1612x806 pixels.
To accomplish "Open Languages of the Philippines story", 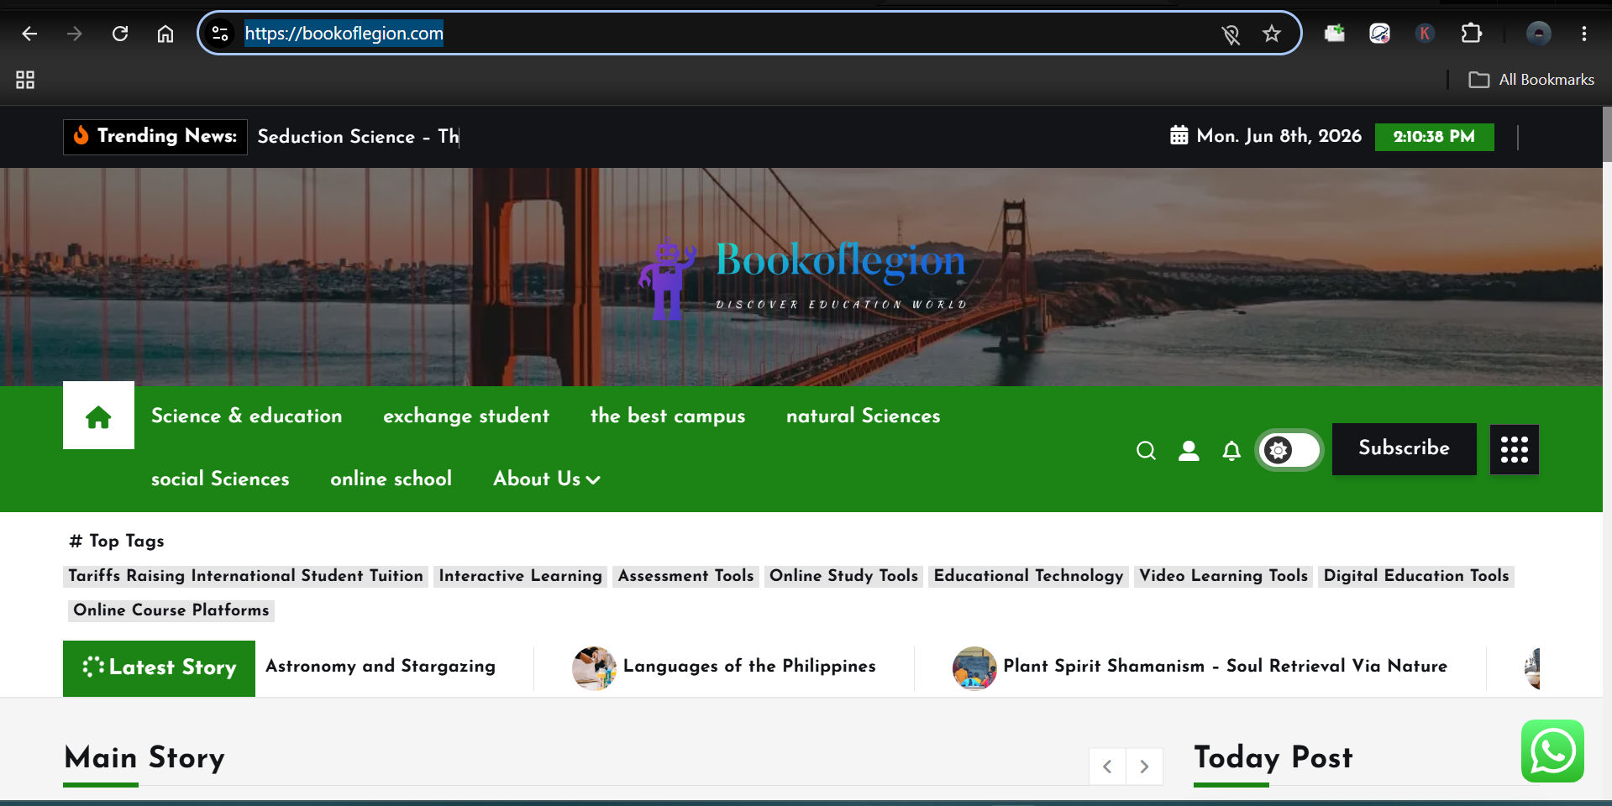I will [x=749, y=666].
